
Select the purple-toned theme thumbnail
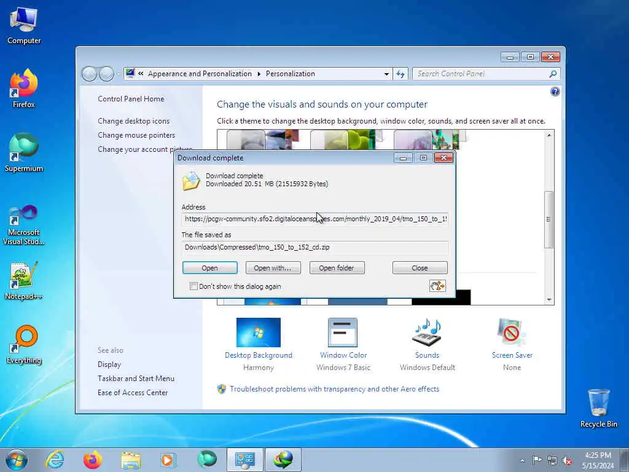pos(430,140)
